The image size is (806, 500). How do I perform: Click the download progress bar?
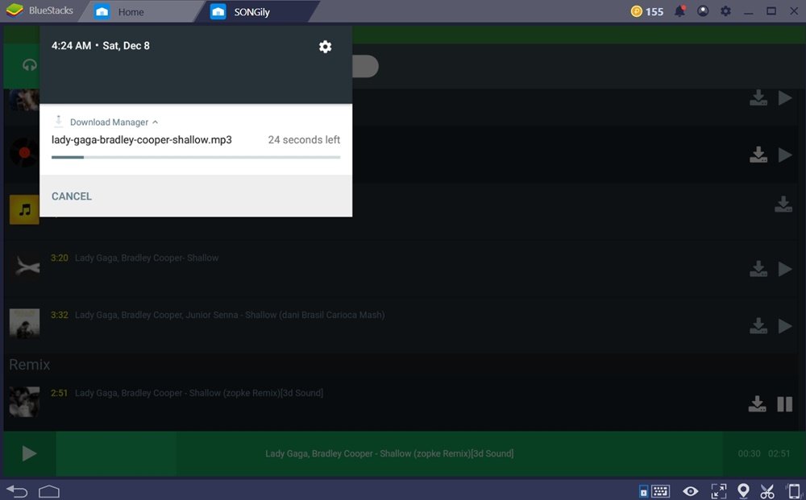tap(196, 157)
